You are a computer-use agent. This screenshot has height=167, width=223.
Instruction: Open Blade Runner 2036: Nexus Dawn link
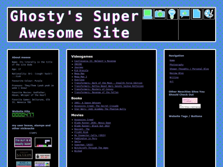point(93,123)
